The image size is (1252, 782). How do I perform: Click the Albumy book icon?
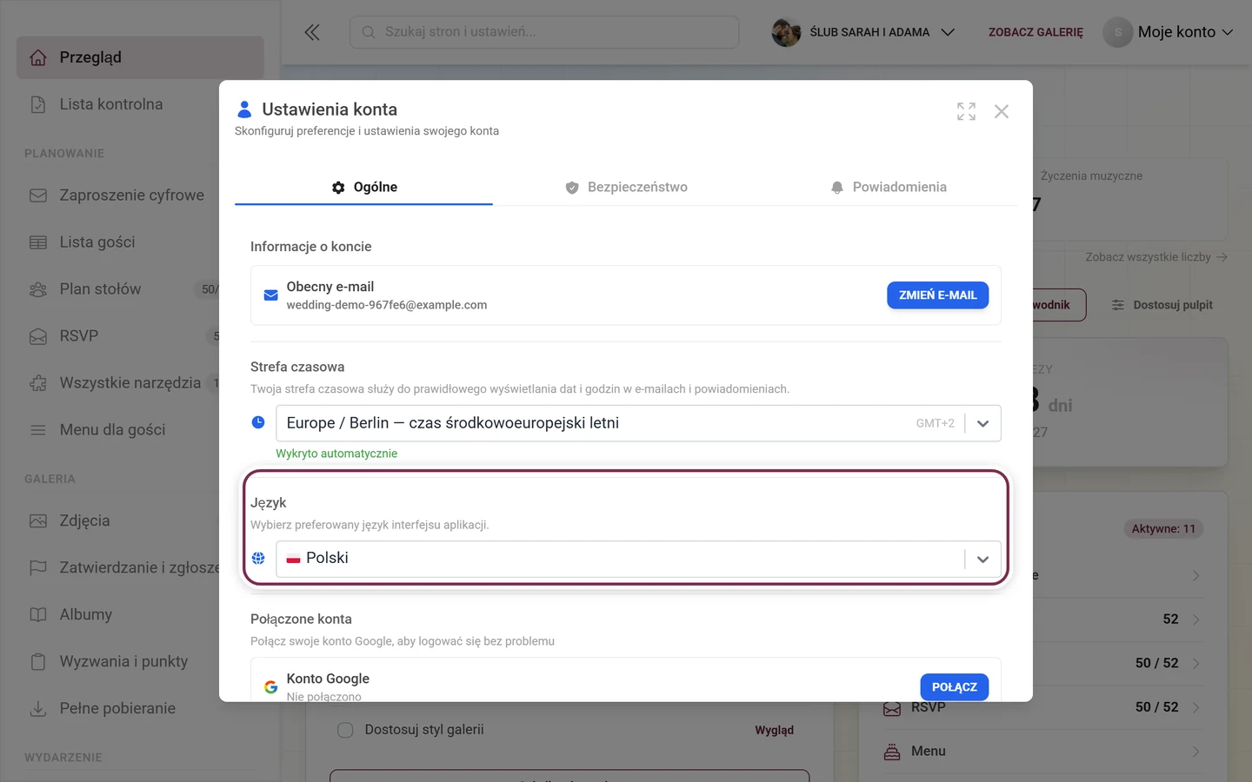(38, 615)
